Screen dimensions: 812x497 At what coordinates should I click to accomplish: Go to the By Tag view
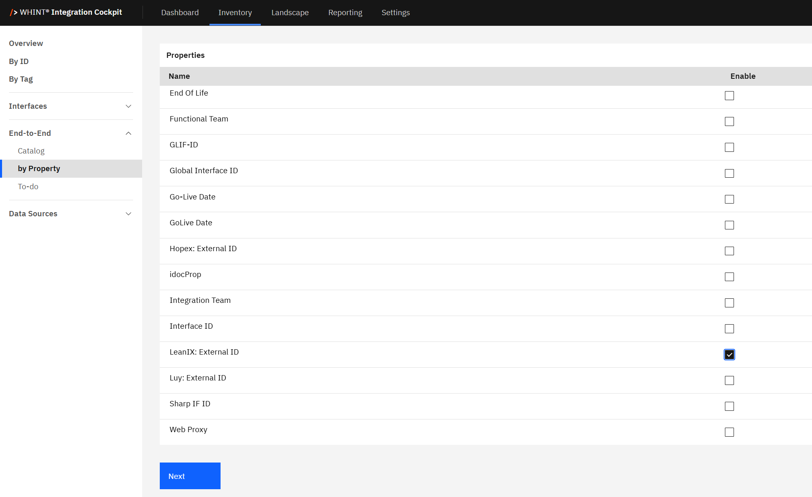point(21,79)
